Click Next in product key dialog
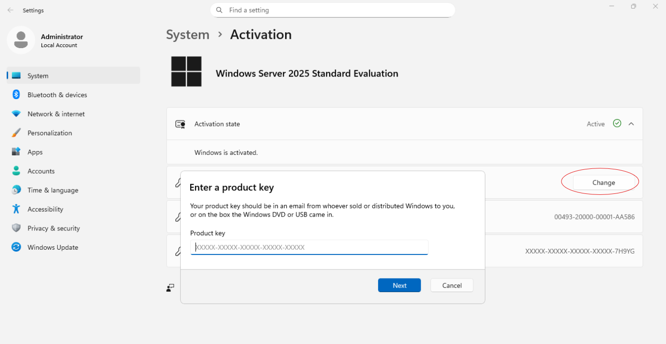 tap(399, 285)
